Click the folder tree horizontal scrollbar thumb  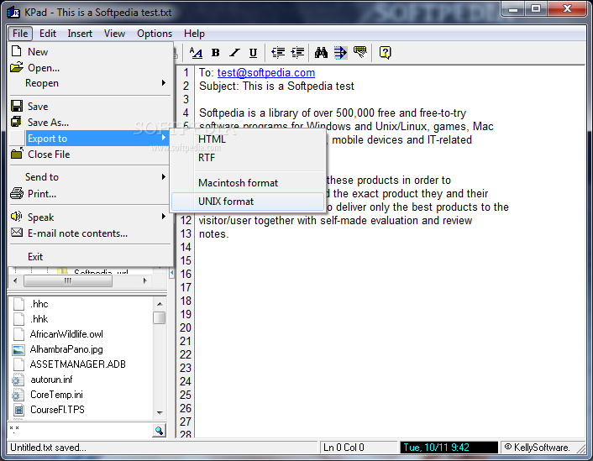68,280
